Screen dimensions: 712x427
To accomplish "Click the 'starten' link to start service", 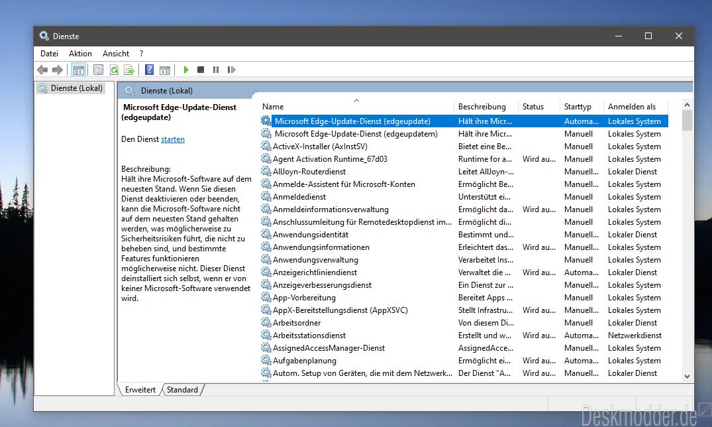I will (173, 139).
